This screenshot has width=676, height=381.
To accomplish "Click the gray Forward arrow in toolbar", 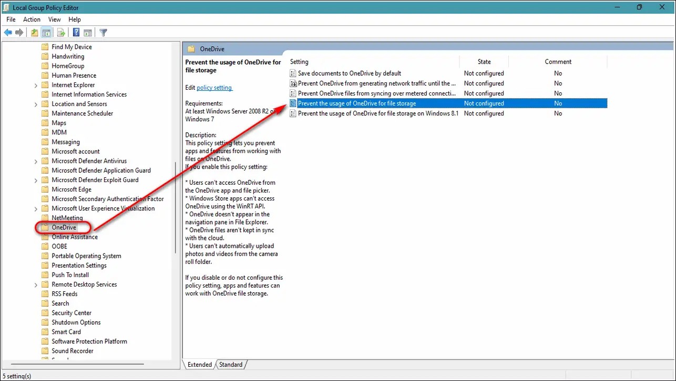I will 19,33.
